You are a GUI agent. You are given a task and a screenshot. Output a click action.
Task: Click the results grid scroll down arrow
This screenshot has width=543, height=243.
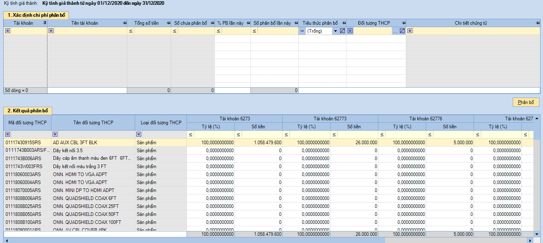click(537, 234)
